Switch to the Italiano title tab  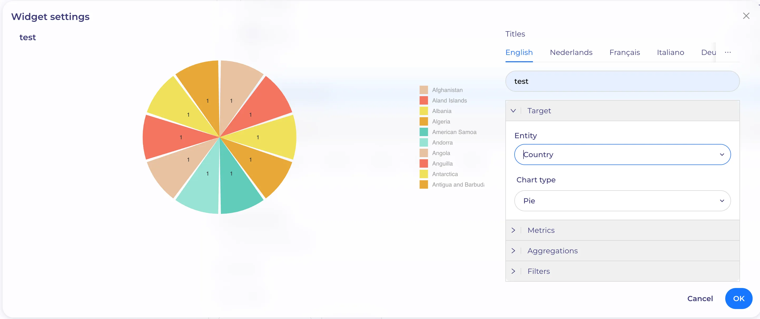coord(670,52)
